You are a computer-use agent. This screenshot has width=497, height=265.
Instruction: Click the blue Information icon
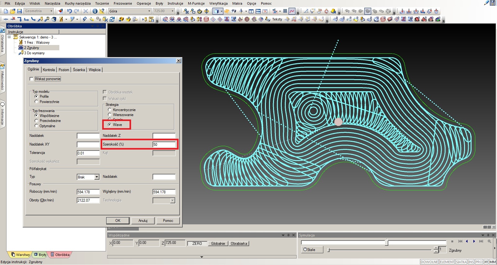pos(95,11)
